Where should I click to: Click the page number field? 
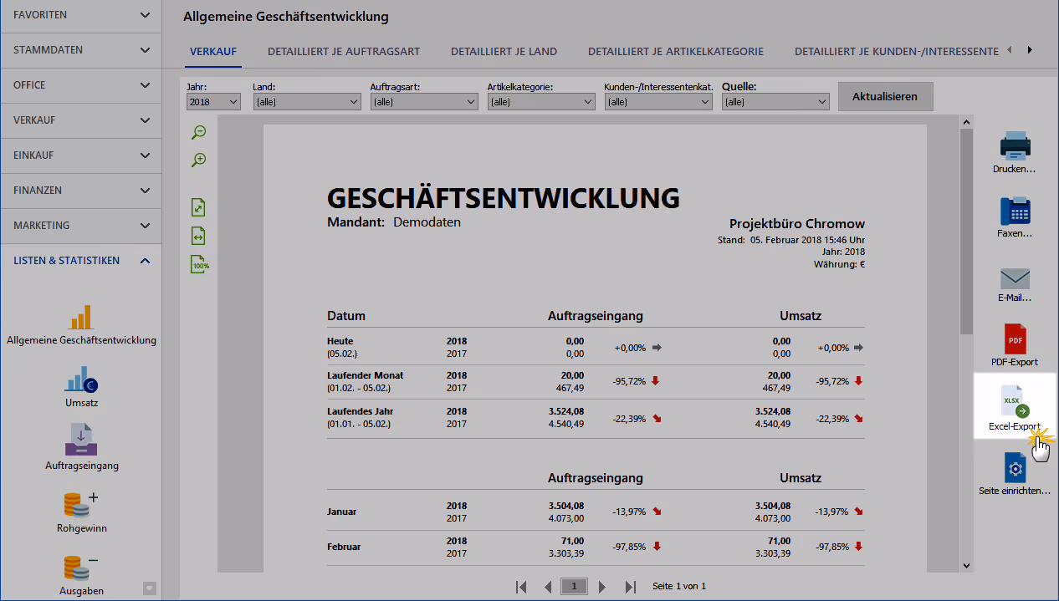(x=574, y=587)
